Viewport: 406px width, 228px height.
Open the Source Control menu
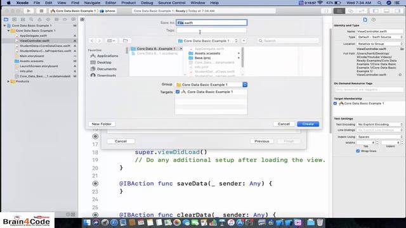pos(172,3)
